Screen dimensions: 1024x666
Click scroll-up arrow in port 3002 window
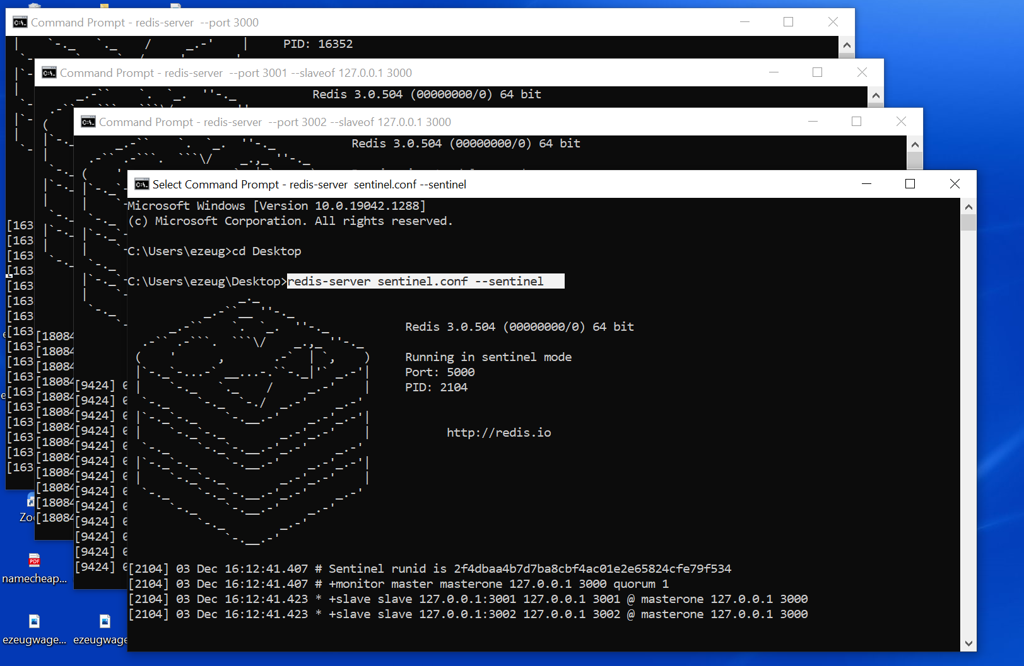(x=915, y=145)
